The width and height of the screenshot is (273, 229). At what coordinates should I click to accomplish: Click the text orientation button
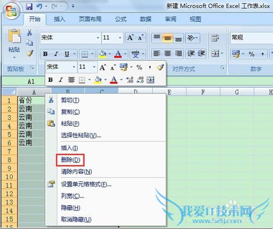point(193,38)
